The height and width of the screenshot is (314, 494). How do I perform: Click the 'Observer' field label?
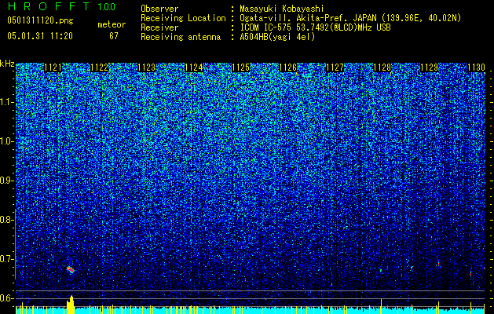(x=159, y=9)
